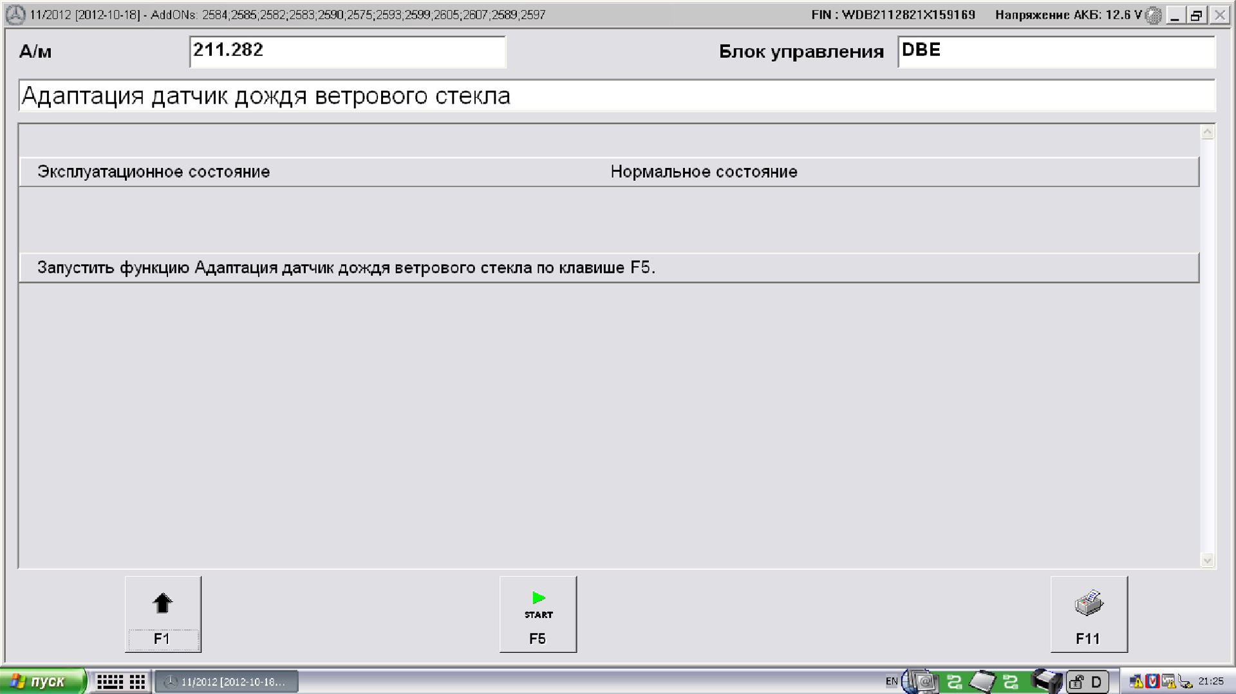Image resolution: width=1236 pixels, height=694 pixels.
Task: Click the red V antivirus tray icon
Action: click(x=1152, y=682)
